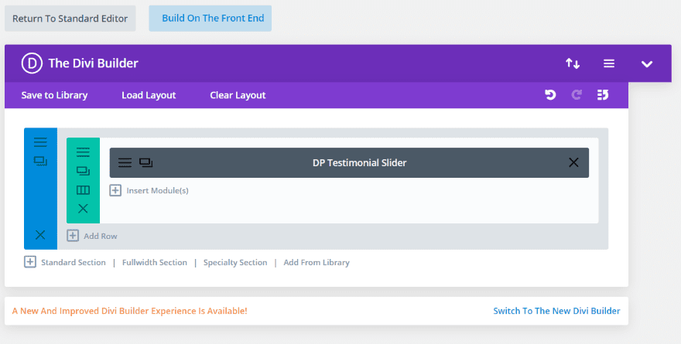Image resolution: width=681 pixels, height=344 pixels.
Task: Click Insert Module(s) plus button
Action: pos(115,190)
